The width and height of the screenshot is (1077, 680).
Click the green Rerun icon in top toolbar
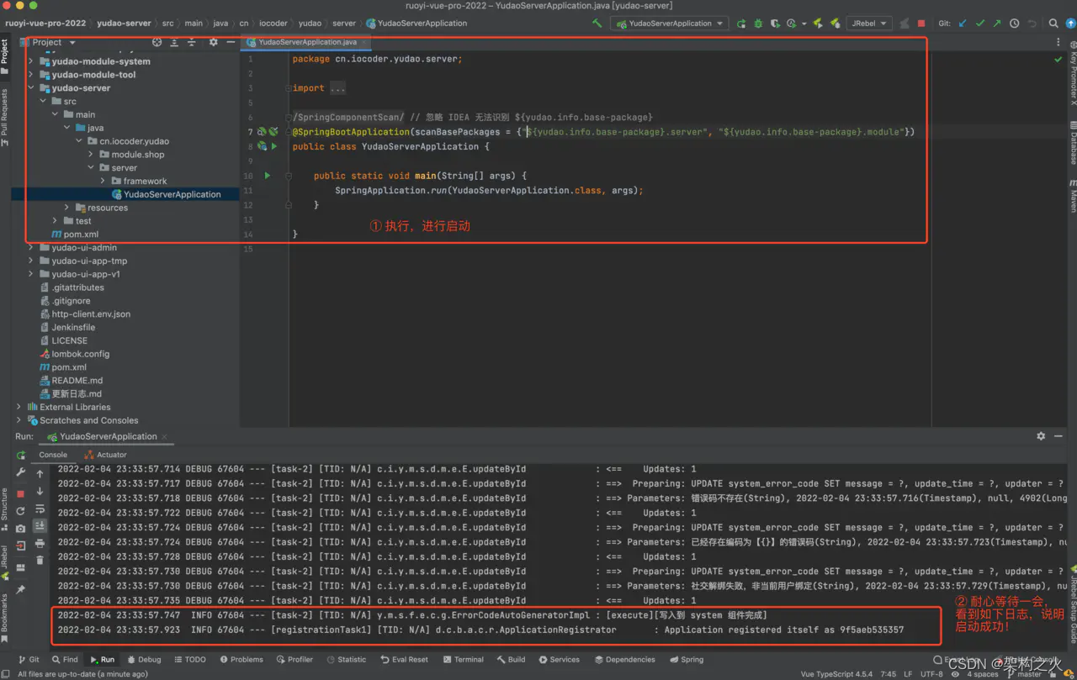point(740,24)
